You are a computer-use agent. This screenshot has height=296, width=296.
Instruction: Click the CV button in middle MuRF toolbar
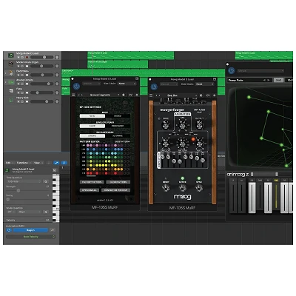[208, 95]
